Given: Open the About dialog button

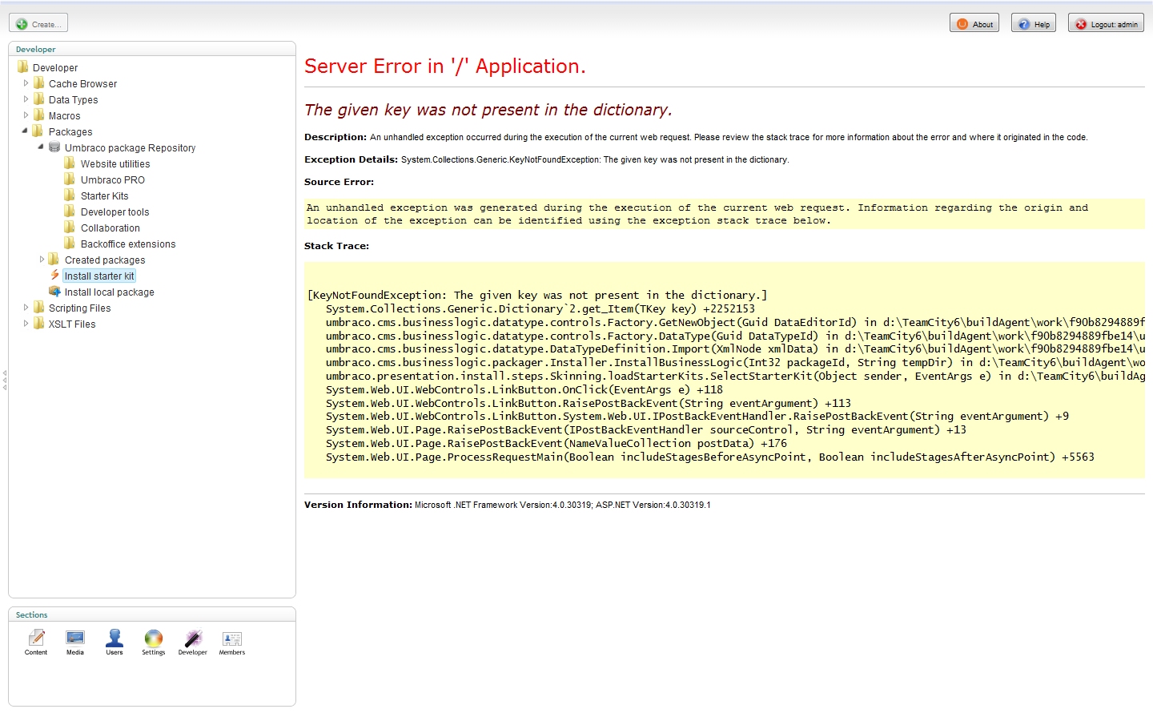Looking at the screenshot, I should (x=974, y=23).
